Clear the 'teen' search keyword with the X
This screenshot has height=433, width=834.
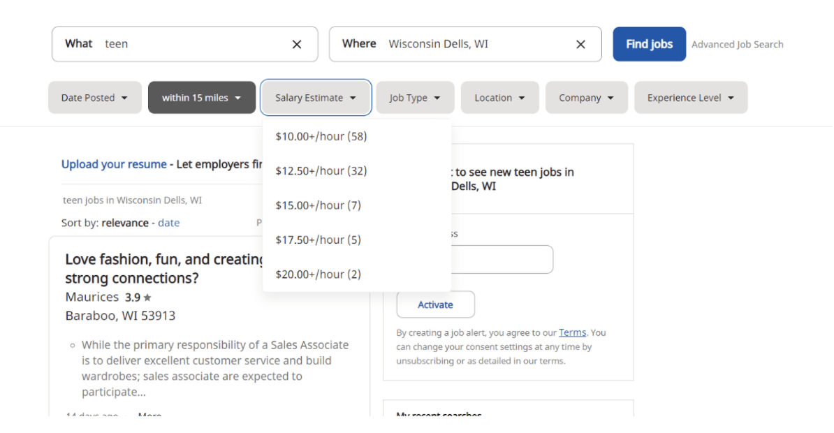pos(296,43)
